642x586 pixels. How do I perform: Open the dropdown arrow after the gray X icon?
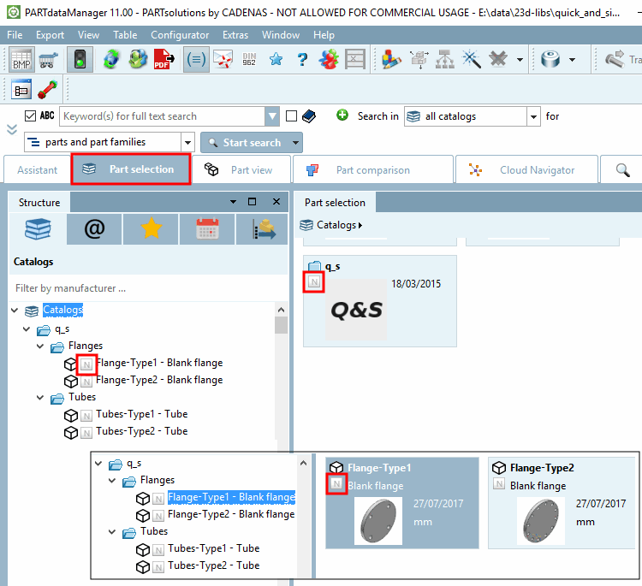click(x=520, y=60)
